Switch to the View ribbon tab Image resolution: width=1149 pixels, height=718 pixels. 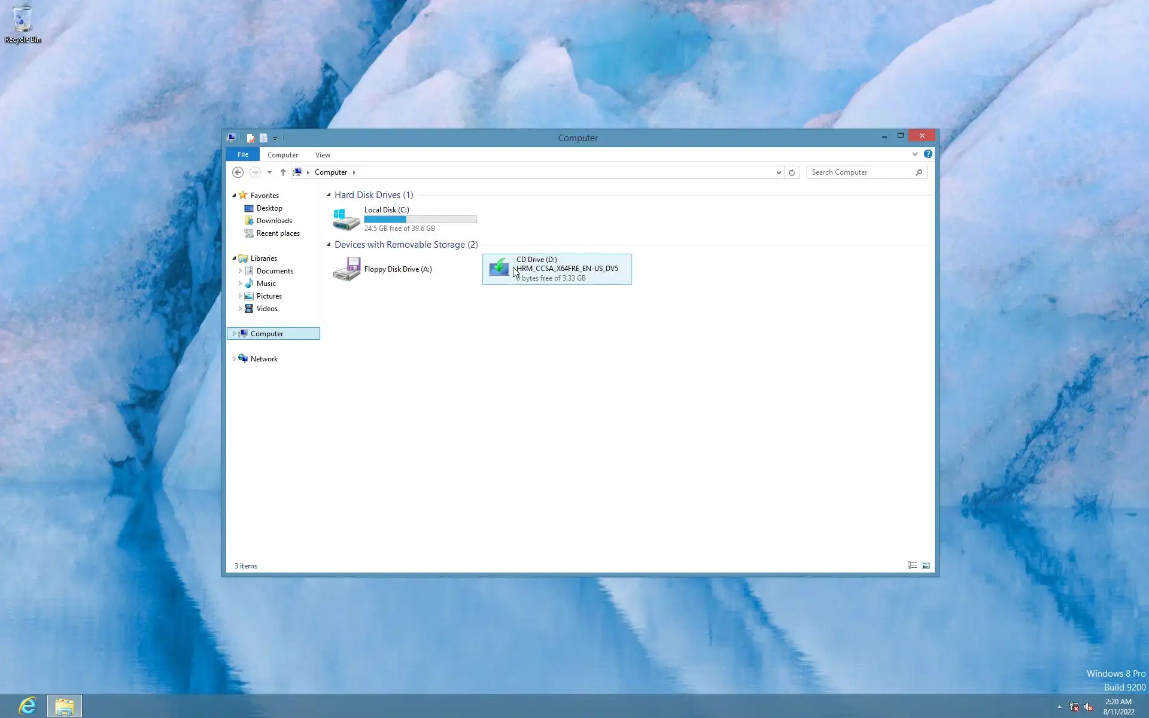click(x=323, y=155)
